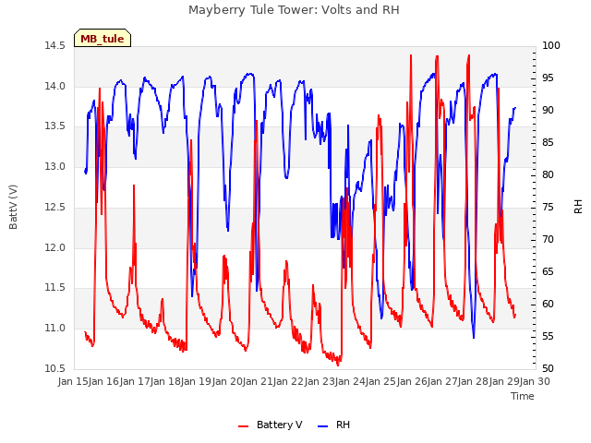Select the 'RH' legend label text
Viewport: 591px width, 443px height.
click(x=343, y=425)
